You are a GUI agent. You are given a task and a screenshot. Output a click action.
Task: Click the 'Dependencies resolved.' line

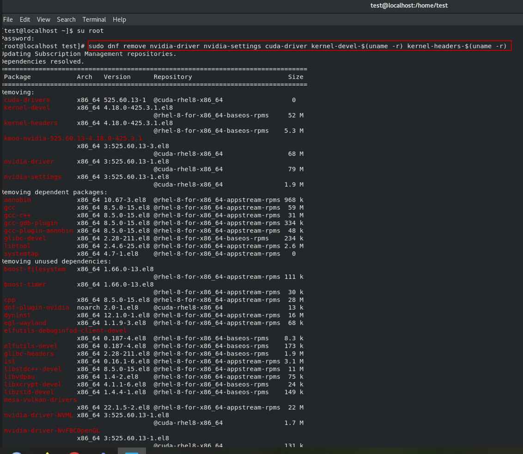pyautogui.click(x=43, y=61)
